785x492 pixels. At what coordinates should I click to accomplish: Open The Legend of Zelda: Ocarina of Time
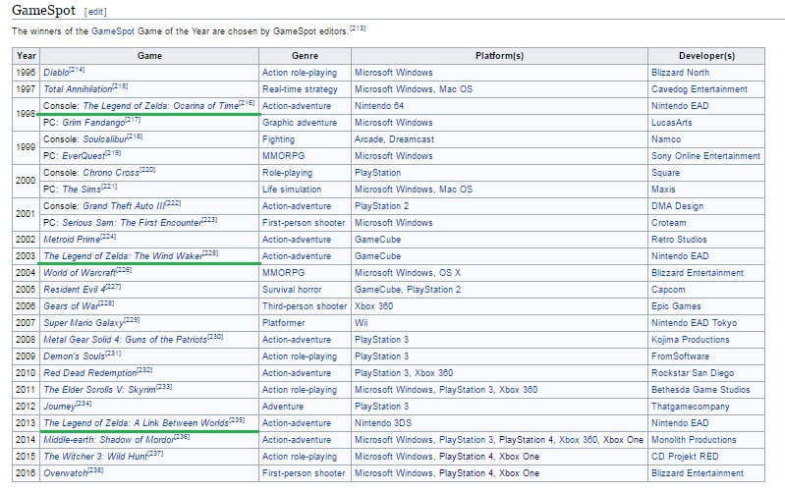146,106
